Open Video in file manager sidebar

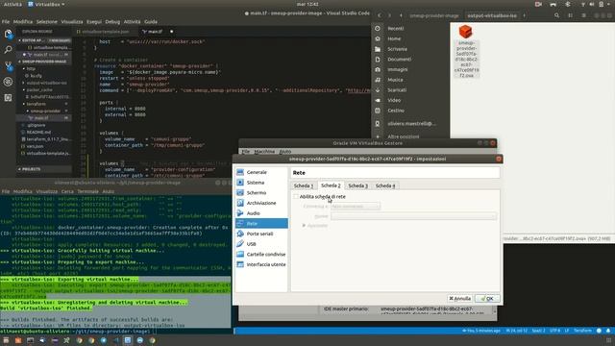coord(410,100)
